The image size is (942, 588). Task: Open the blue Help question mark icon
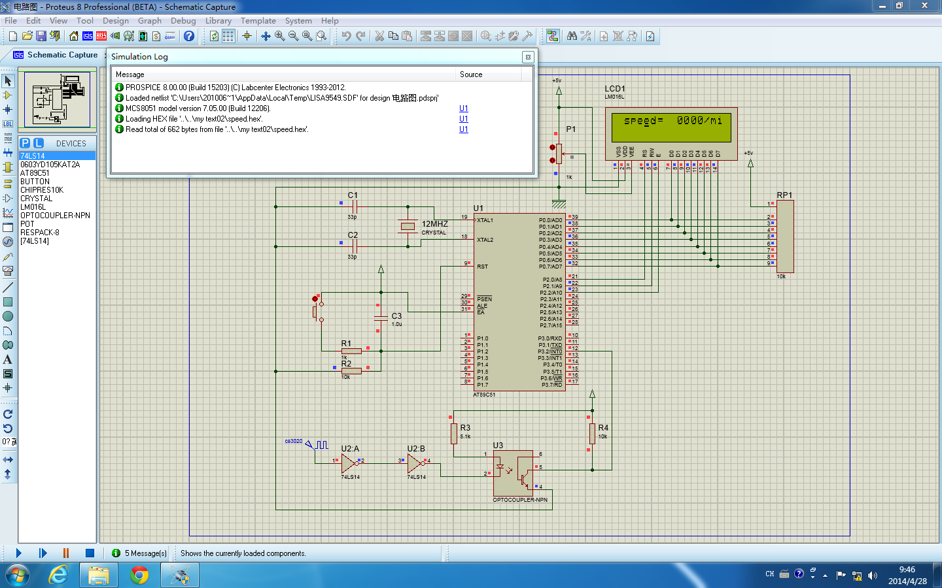point(189,36)
